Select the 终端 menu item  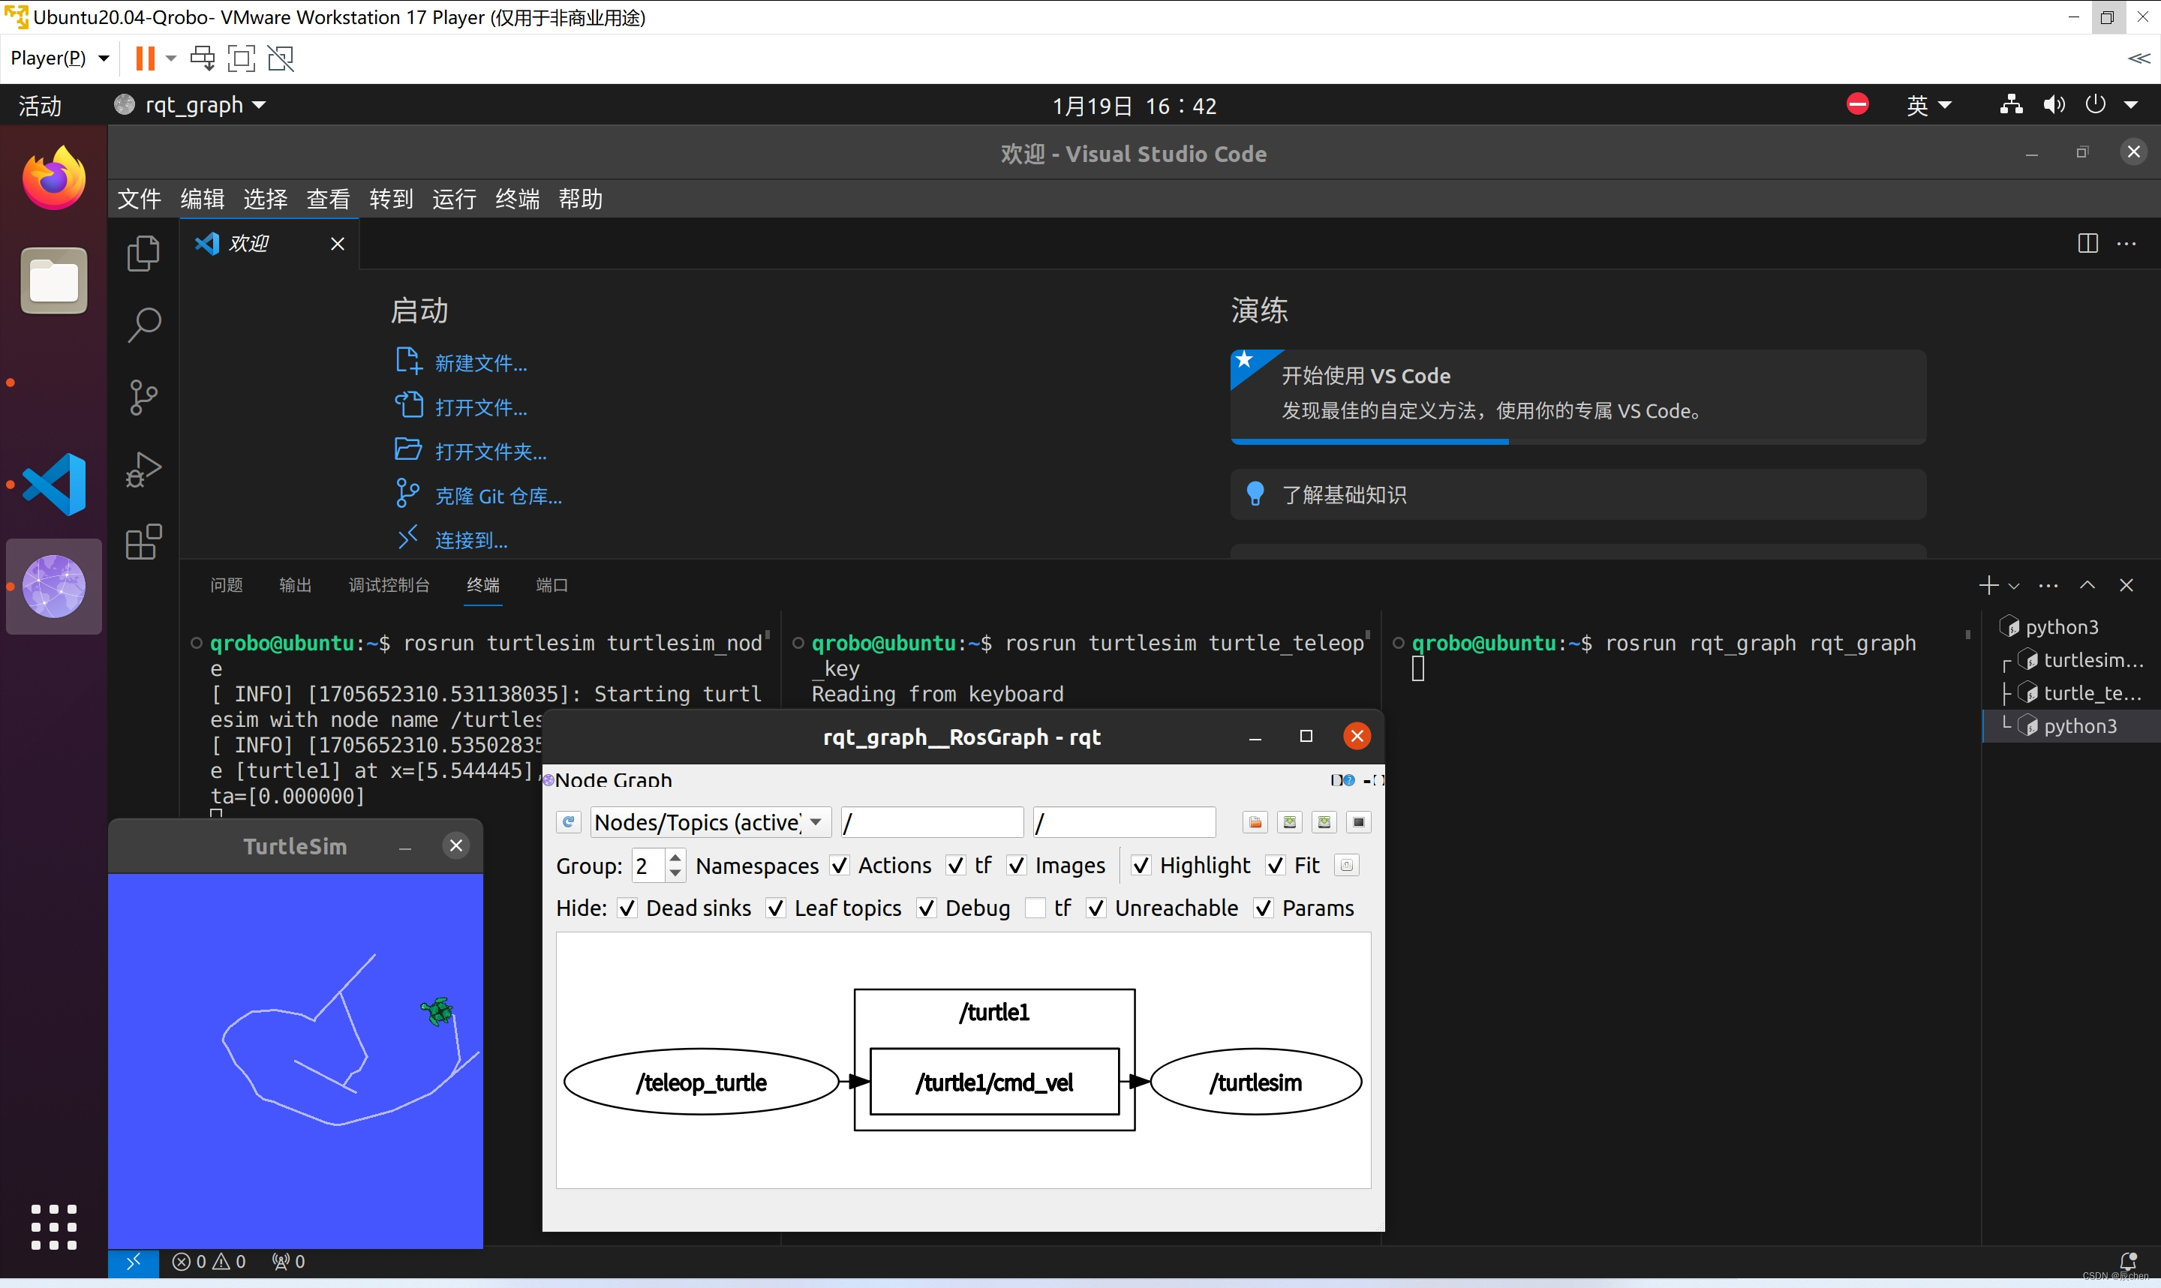click(518, 200)
